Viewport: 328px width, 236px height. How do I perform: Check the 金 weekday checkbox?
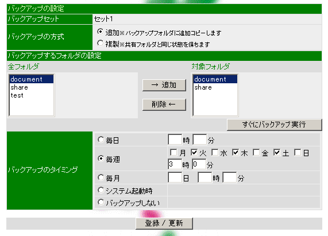click(x=256, y=153)
